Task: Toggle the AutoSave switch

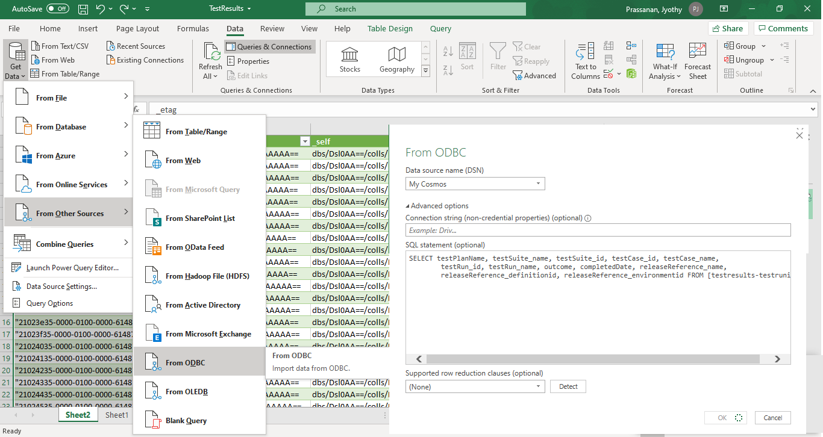Action: point(57,9)
